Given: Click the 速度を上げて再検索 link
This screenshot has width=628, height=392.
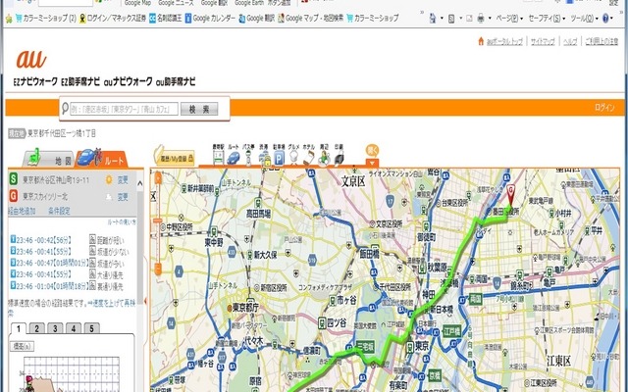Looking at the screenshot, I should pos(111,303).
